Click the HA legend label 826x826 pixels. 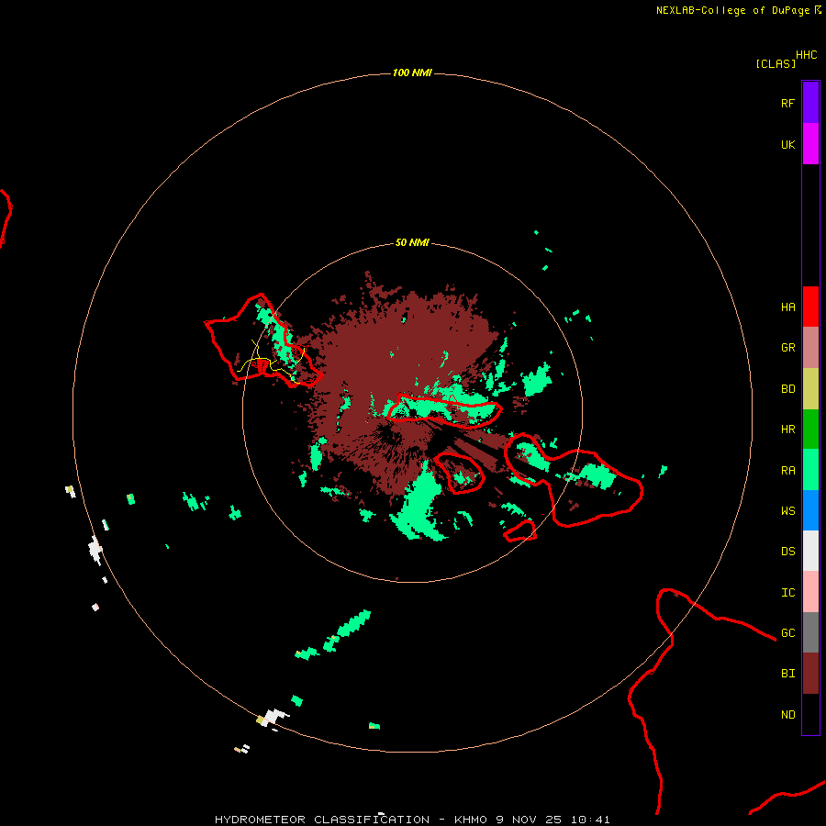[x=787, y=307]
